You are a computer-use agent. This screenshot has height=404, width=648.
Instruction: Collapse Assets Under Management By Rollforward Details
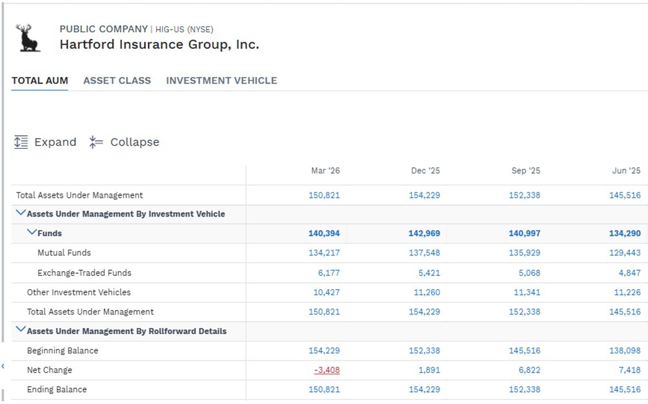tap(20, 330)
